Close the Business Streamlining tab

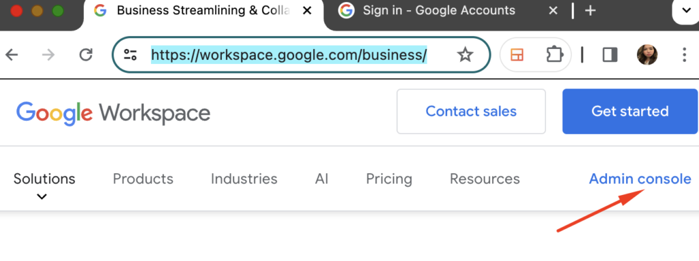306,11
